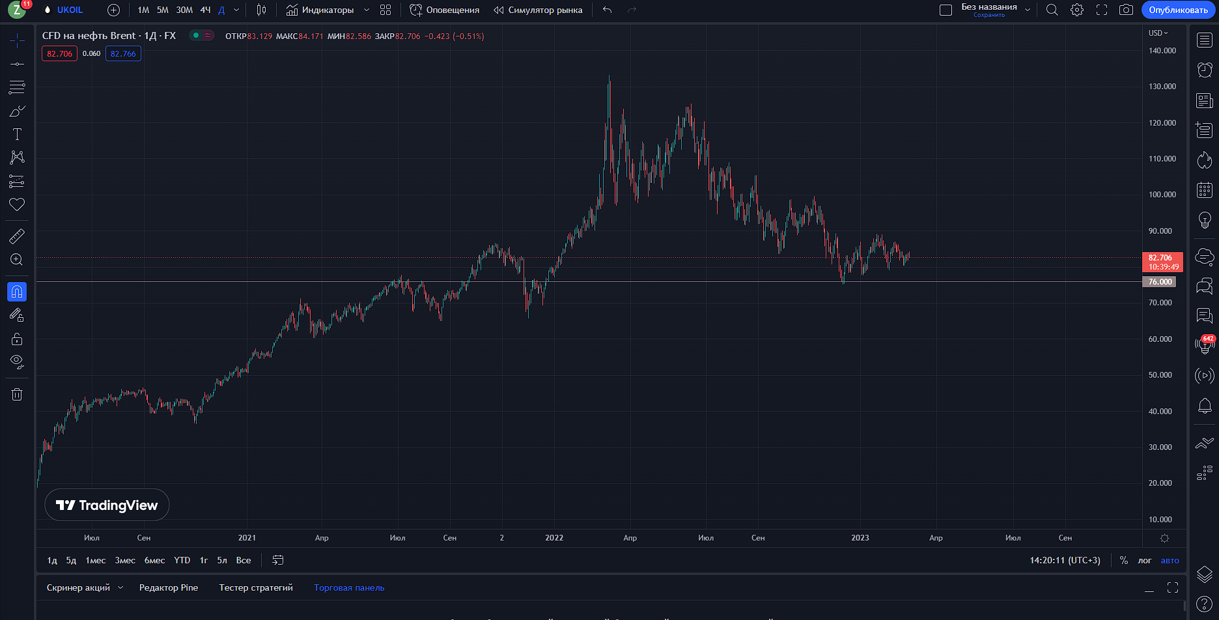Open the Тестер стратегий tab

[256, 587]
